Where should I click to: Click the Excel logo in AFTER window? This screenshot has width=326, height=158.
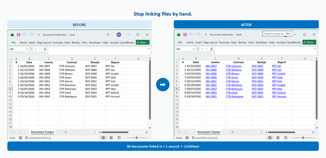tap(179, 35)
